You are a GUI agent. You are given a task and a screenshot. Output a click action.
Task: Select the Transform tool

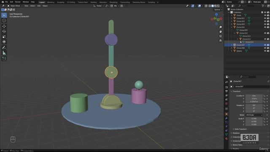tap(4, 42)
